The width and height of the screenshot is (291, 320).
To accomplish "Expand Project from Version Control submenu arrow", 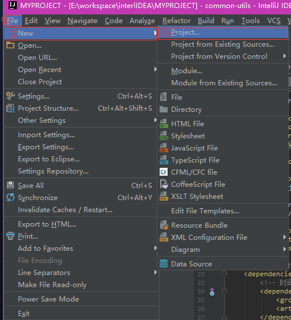I will pos(285,56).
